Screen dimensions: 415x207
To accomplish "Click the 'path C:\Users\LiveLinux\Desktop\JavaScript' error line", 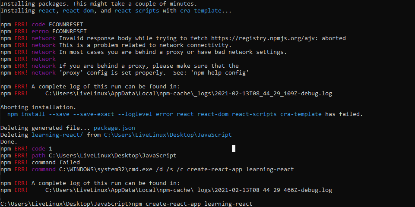I will pos(89,155).
